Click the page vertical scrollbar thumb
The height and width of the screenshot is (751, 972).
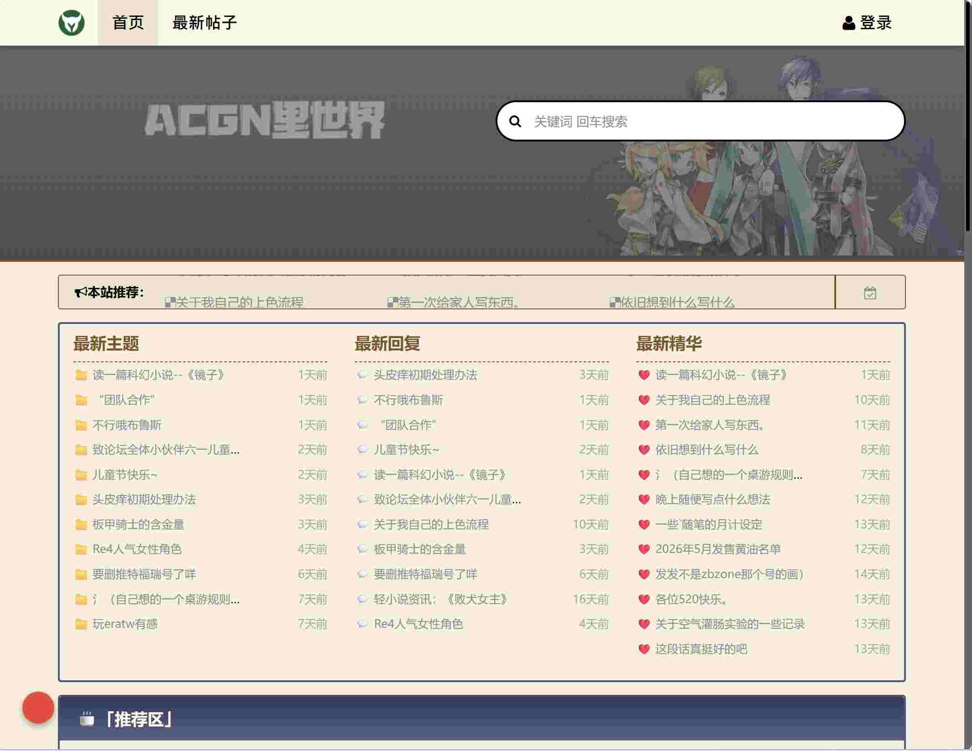pos(968,116)
